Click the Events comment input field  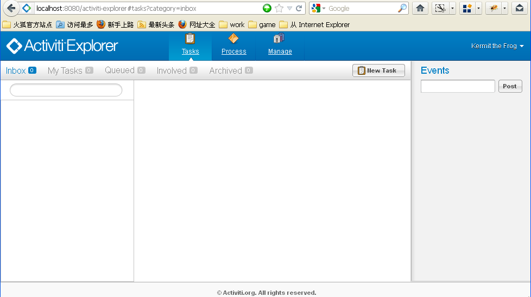pos(458,86)
